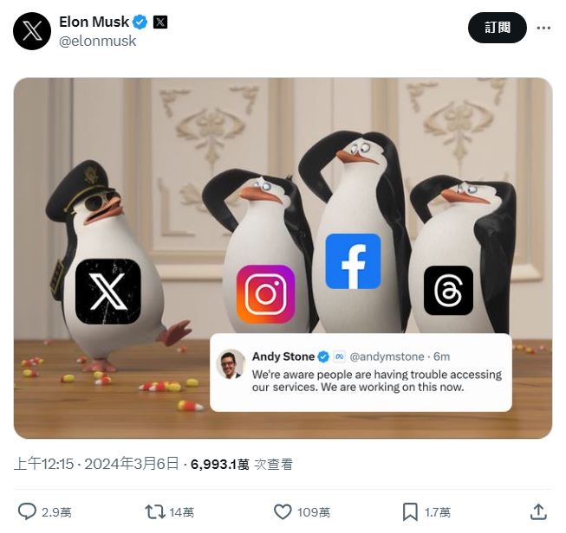Click the X affiliation badge beside name
Image resolution: width=566 pixels, height=533 pixels.
coord(159,22)
